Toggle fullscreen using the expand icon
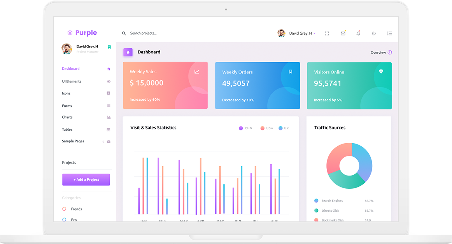452x244 pixels. pyautogui.click(x=327, y=33)
